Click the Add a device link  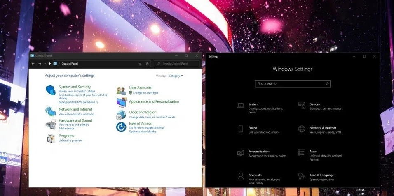66,128
